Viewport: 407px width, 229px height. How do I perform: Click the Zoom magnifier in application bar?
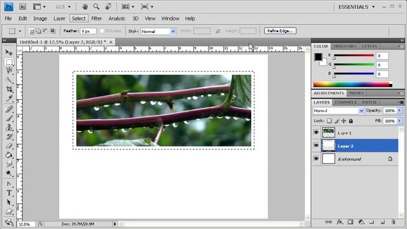tap(96, 7)
